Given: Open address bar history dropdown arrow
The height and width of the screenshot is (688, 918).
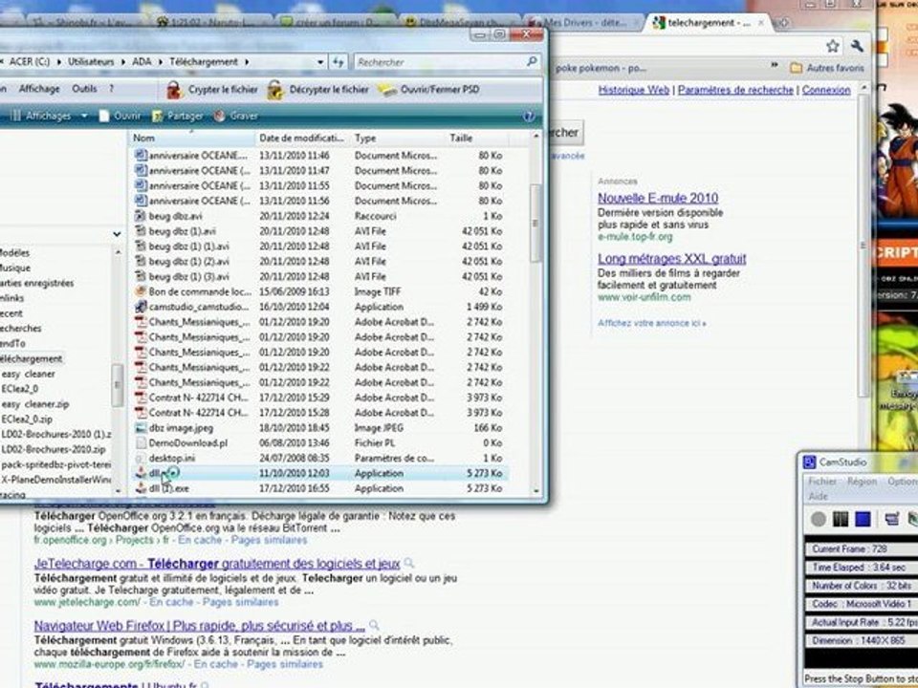Looking at the screenshot, I should click(321, 61).
